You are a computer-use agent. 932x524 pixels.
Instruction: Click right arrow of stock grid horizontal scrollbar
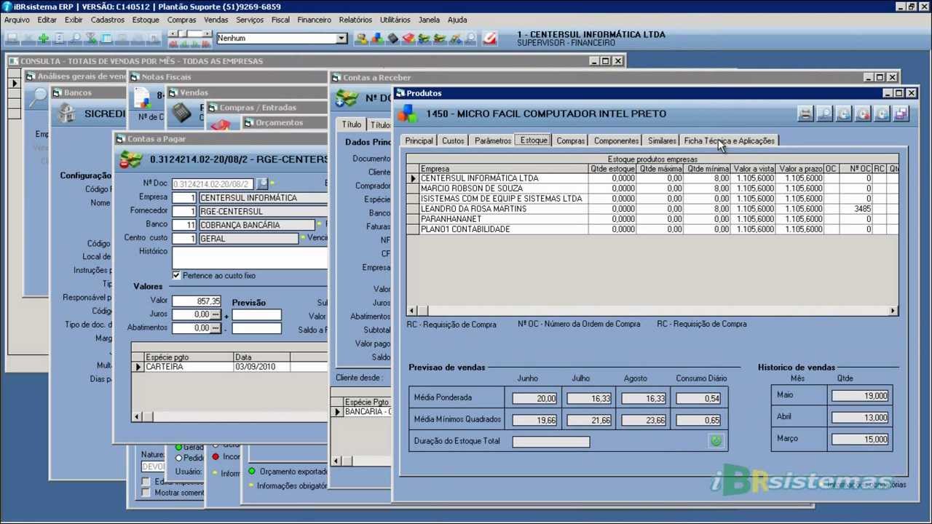(893, 311)
